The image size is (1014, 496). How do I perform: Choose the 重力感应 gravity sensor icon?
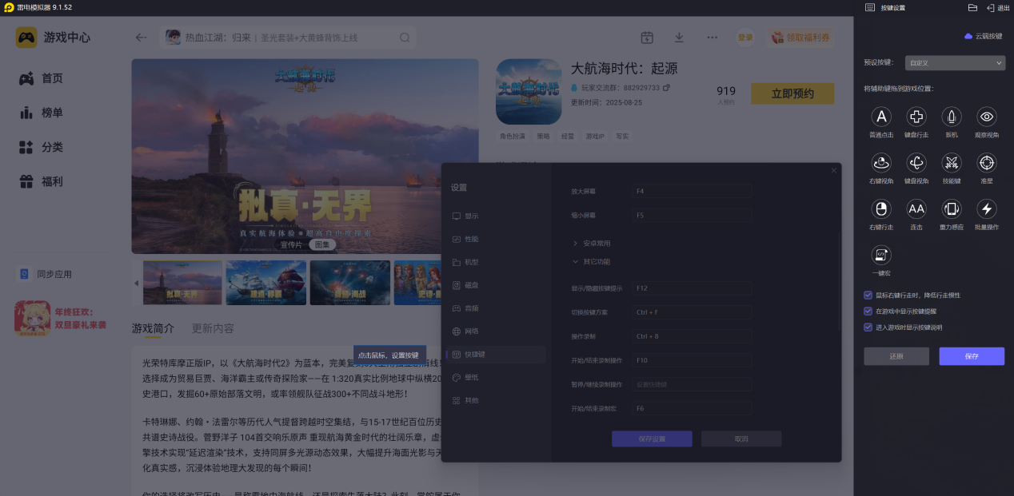952,209
